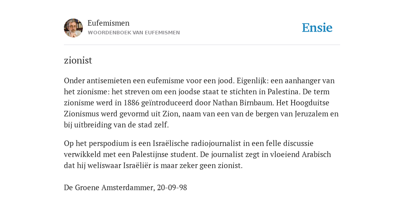Viewport: 404px width, 202px height.
Task: Open the Eufemismen author name link
Action: coord(108,23)
